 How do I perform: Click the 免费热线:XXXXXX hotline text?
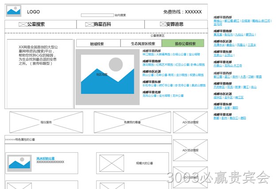(x=183, y=12)
